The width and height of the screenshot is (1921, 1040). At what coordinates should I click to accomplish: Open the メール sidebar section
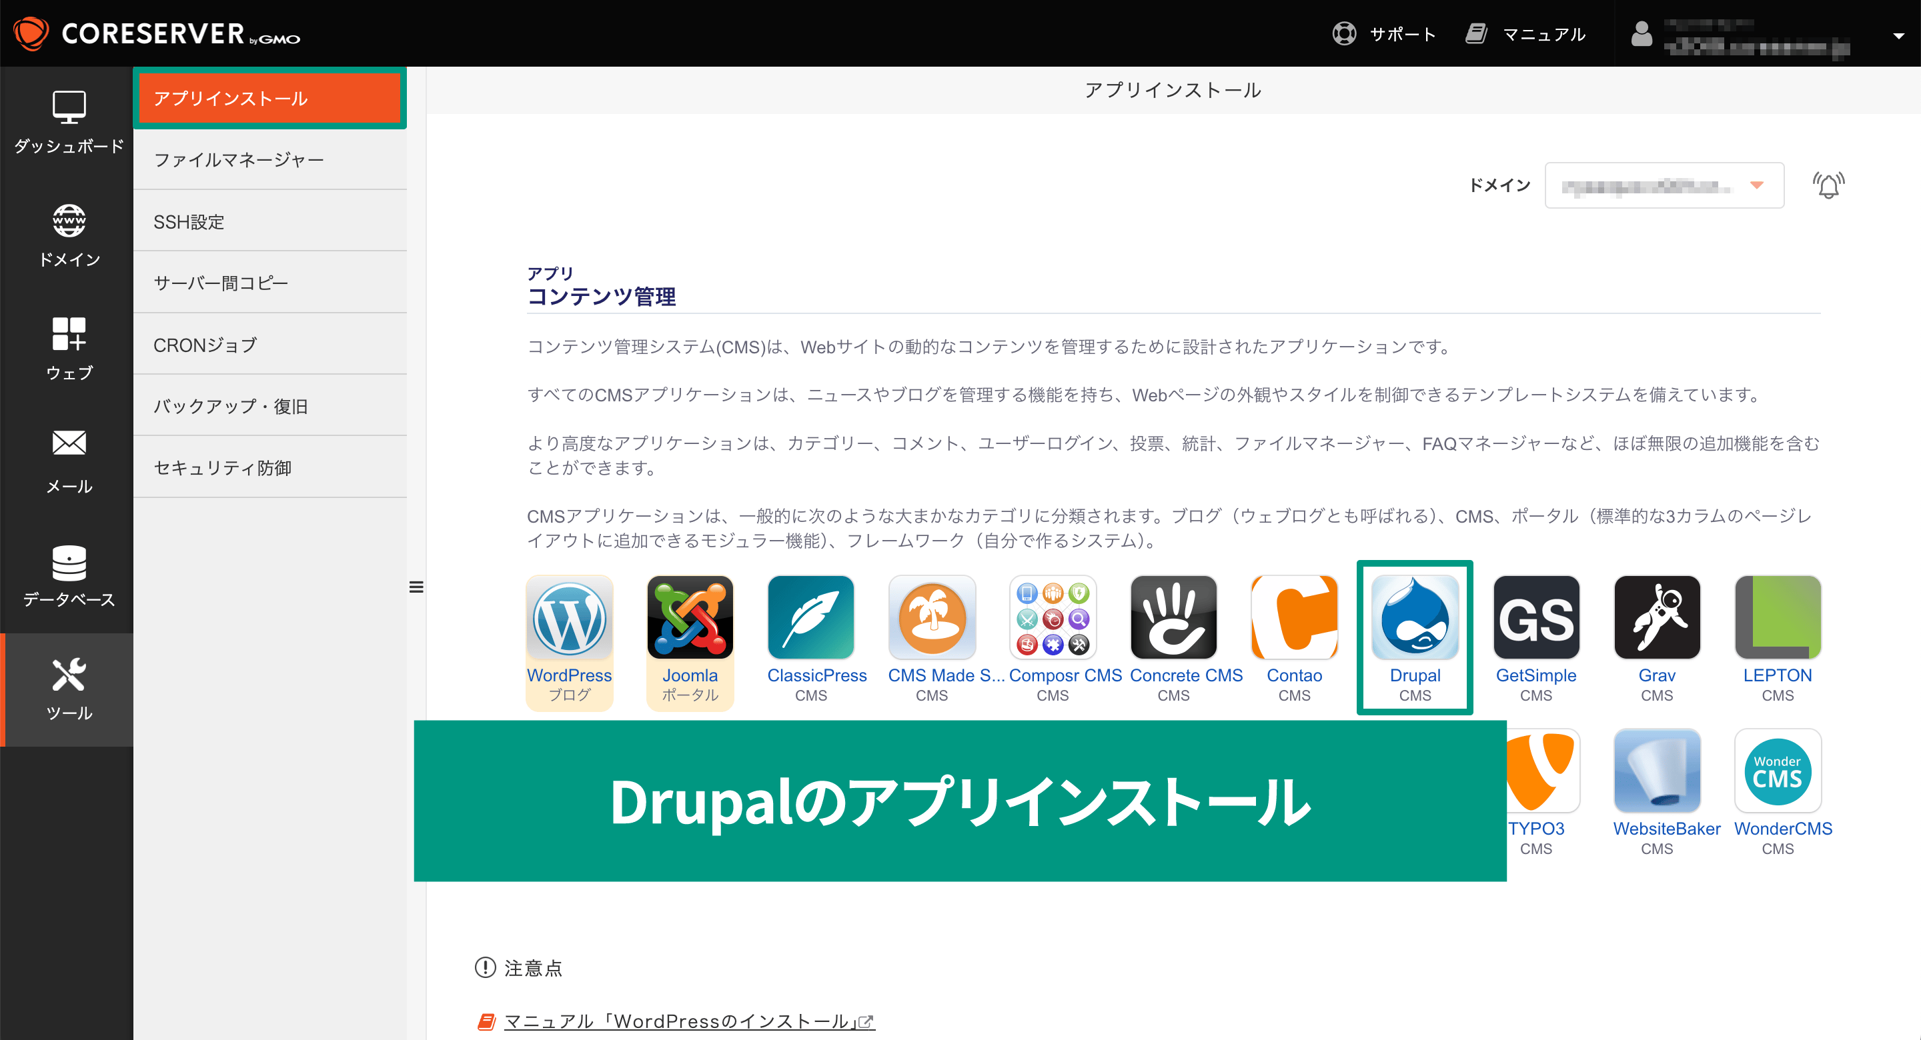click(x=69, y=463)
